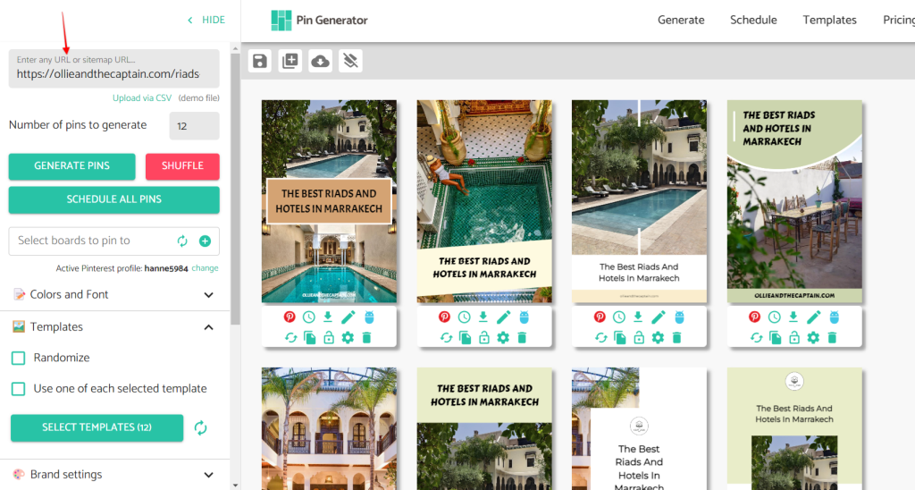
Task: Check 'Use one of each selected template'
Action: [18, 389]
